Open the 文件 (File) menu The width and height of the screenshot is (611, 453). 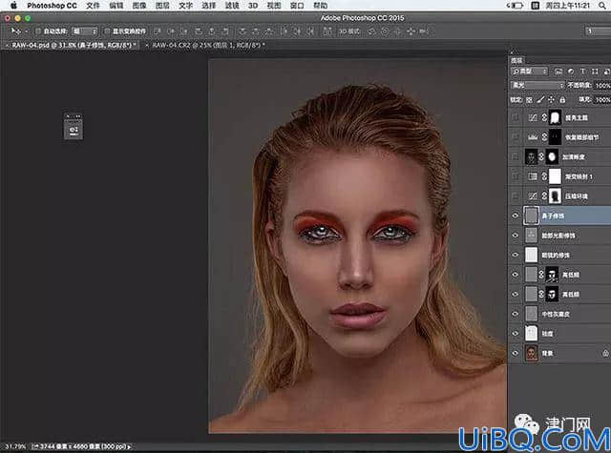tap(93, 6)
